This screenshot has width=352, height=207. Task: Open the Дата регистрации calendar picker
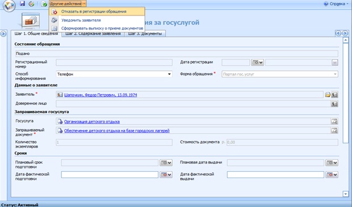(257, 62)
